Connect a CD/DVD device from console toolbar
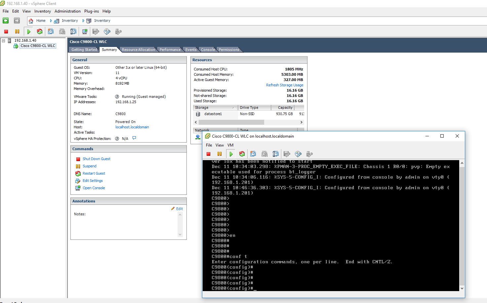Viewport: 487px width, 303px height. coord(298,153)
